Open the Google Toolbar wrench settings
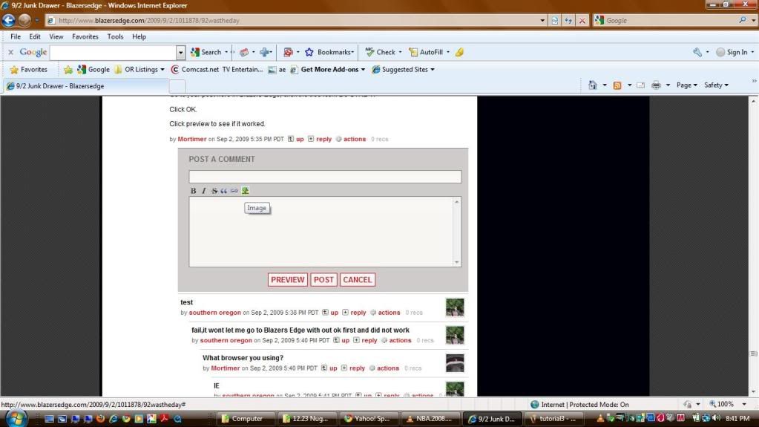 coord(697,52)
